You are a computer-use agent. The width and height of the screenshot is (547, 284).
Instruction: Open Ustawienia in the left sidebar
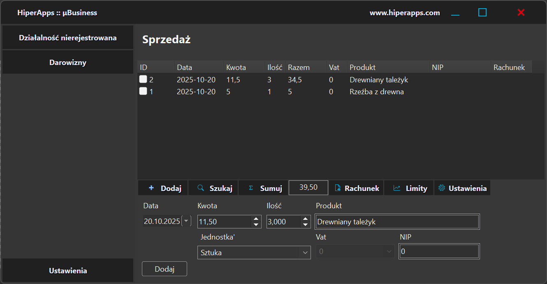tap(68, 271)
